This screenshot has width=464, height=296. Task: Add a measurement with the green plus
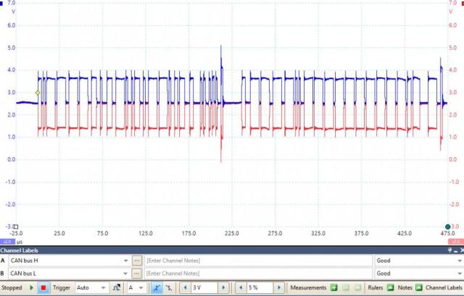pos(333,287)
